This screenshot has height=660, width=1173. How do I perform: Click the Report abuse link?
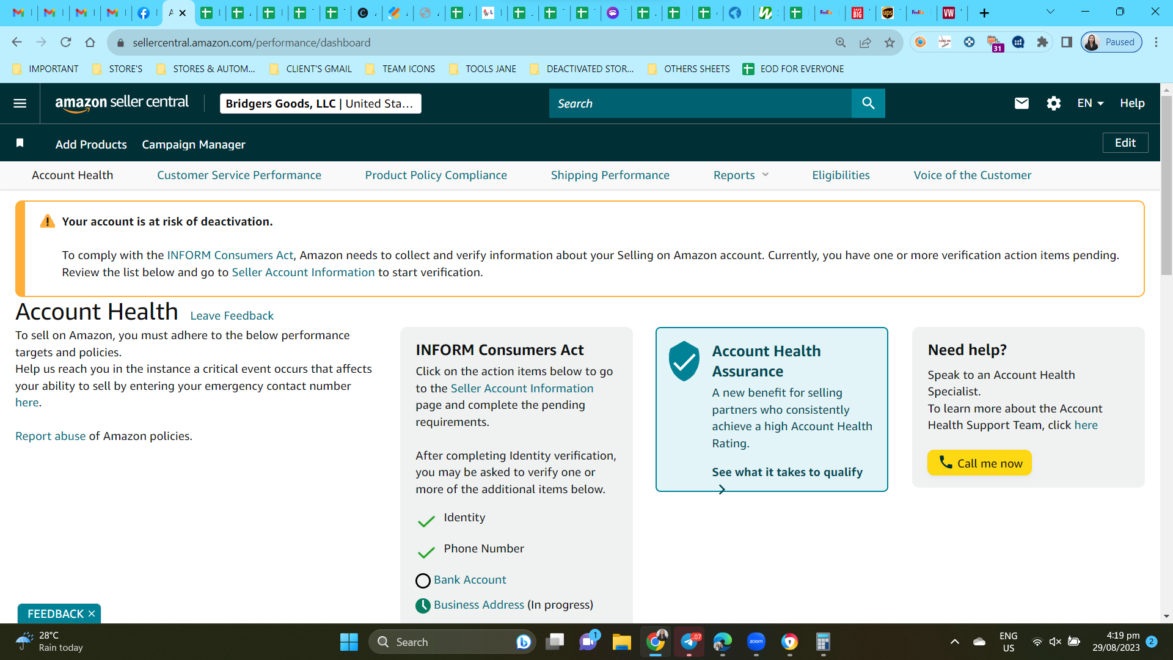(x=50, y=436)
